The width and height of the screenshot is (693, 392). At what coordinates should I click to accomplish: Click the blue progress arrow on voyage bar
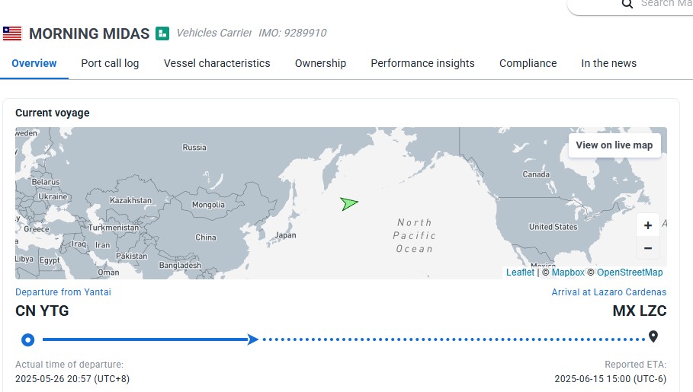click(x=253, y=339)
